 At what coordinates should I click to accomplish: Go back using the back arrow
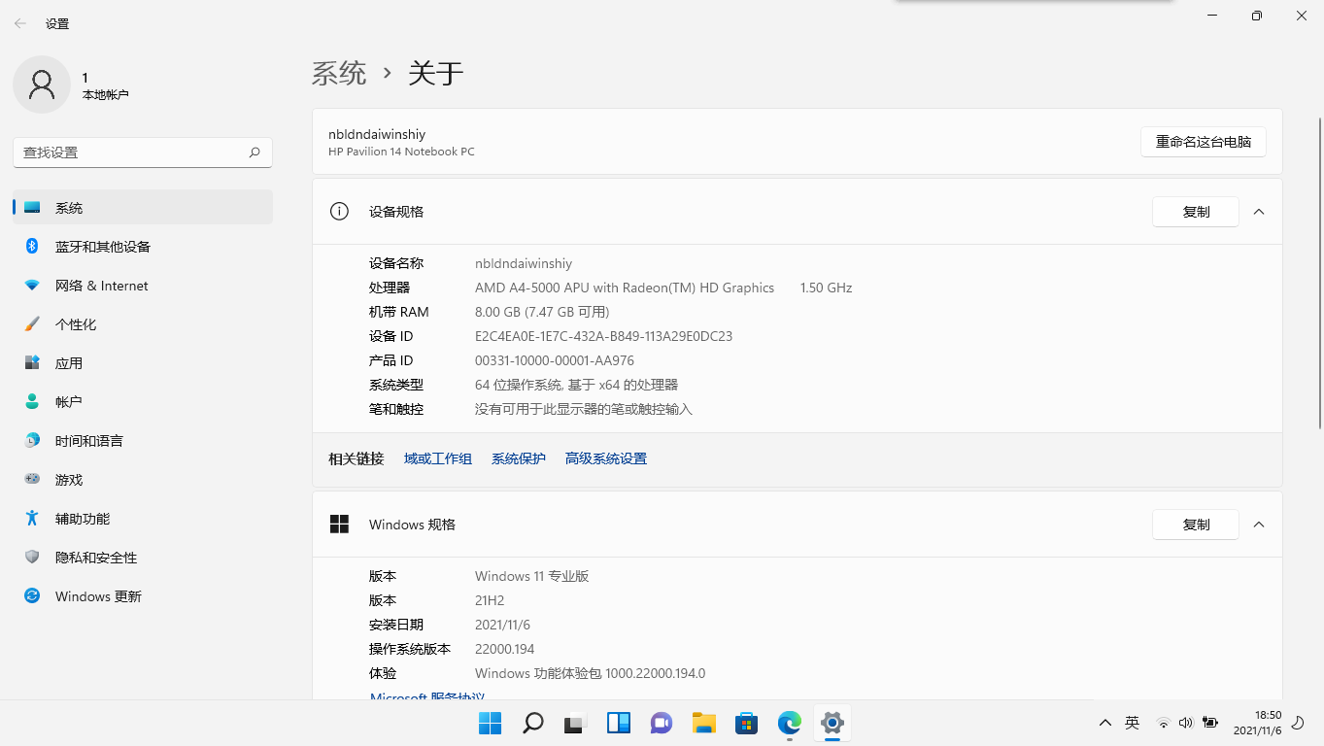tap(20, 23)
